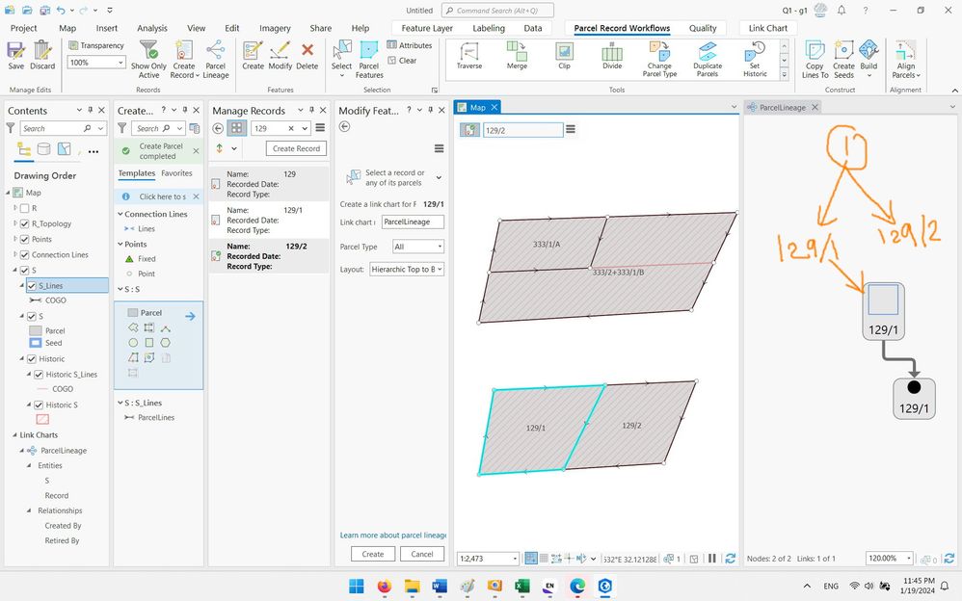
Task: Uncheck the S_Lines layer
Action: point(32,285)
